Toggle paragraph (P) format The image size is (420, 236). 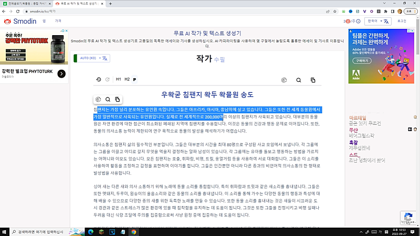click(134, 80)
